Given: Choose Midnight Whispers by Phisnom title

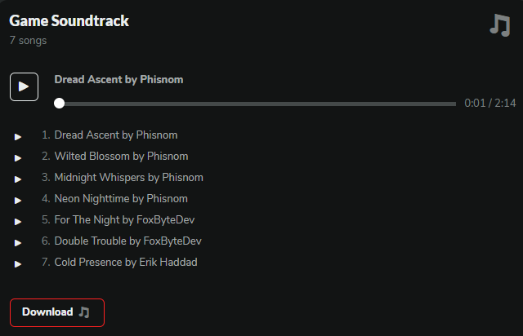Looking at the screenshot, I should [128, 177].
